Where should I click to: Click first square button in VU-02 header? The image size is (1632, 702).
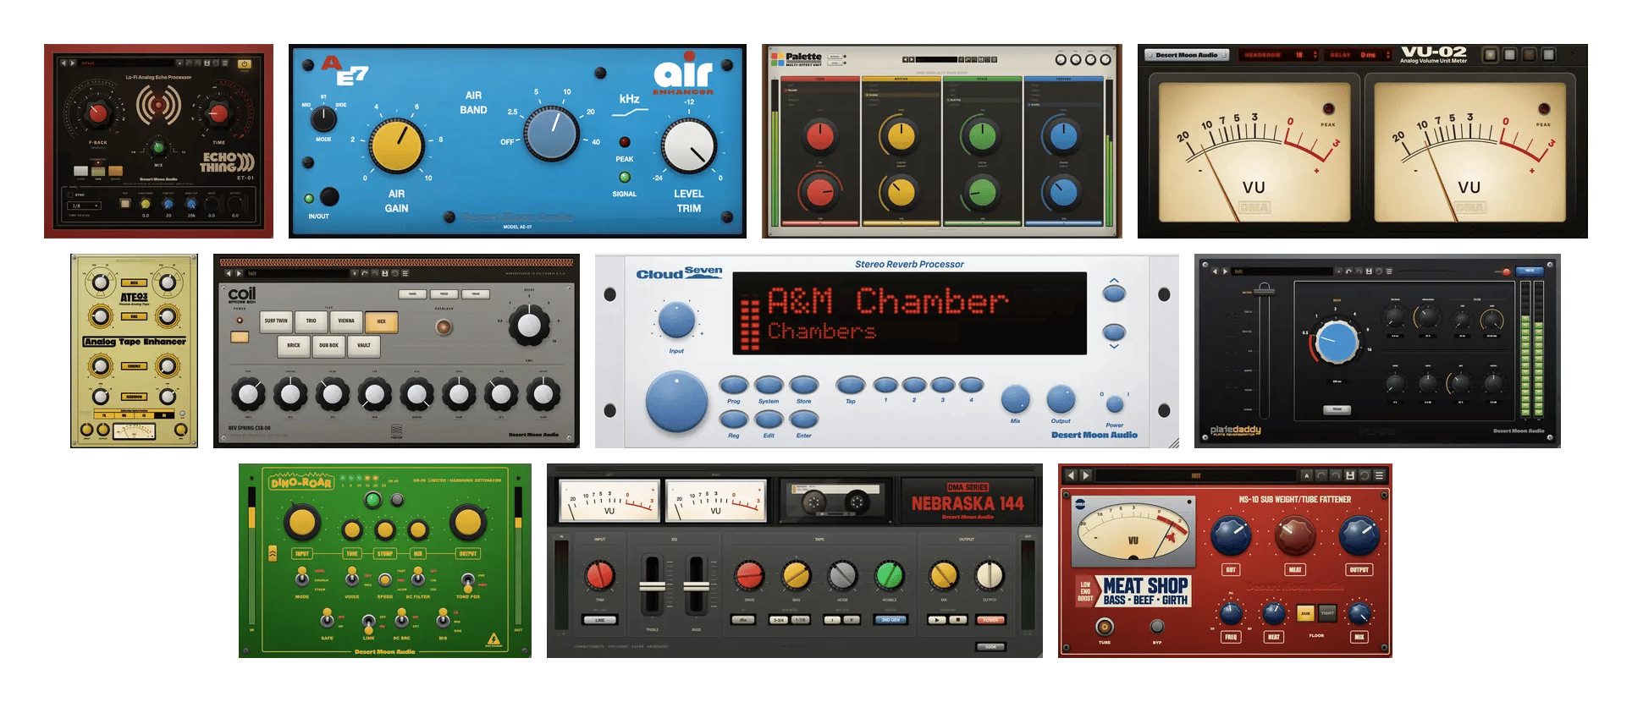(x=1491, y=55)
